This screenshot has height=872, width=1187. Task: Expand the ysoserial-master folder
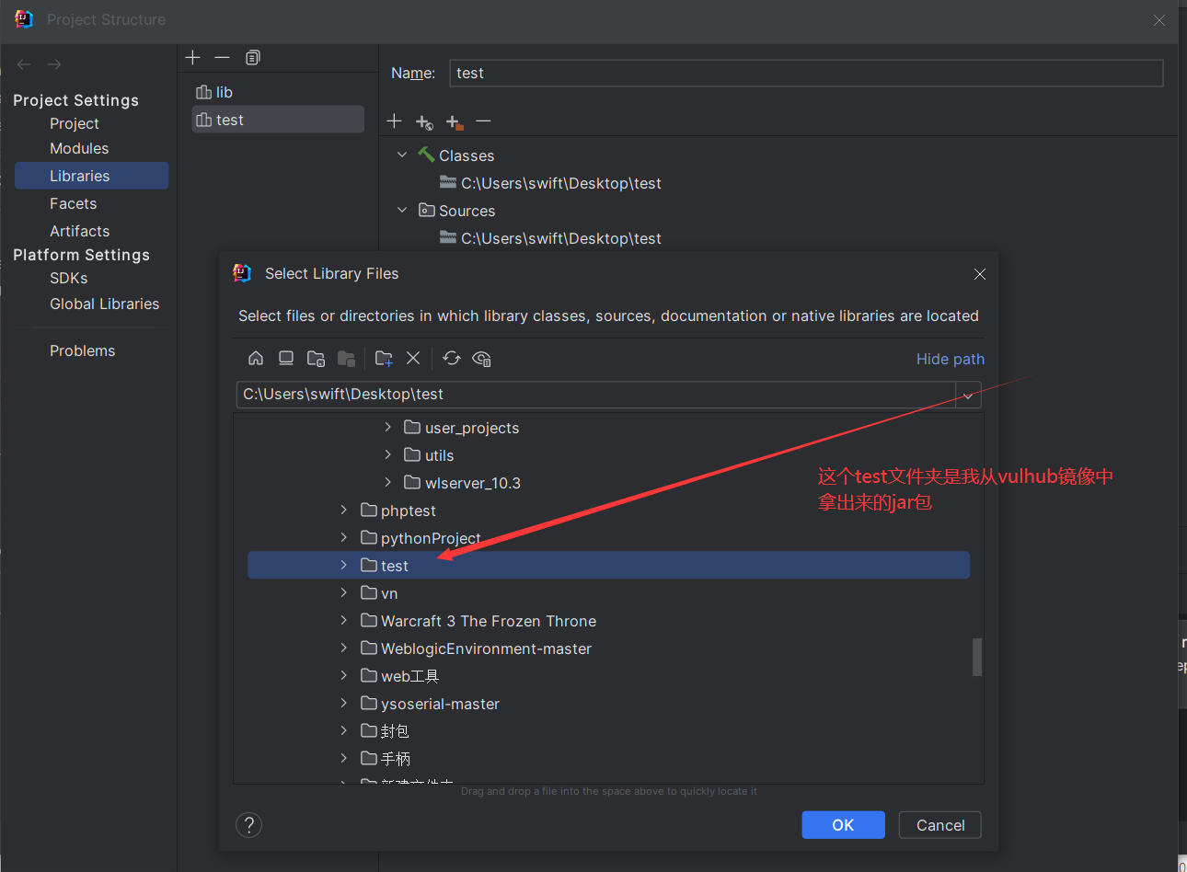coord(344,703)
